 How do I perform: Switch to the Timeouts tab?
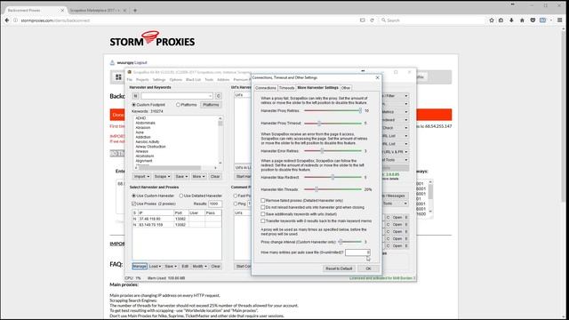tap(286, 88)
